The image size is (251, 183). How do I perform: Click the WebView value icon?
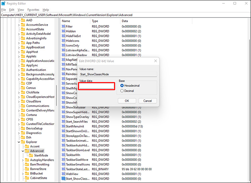(63, 174)
